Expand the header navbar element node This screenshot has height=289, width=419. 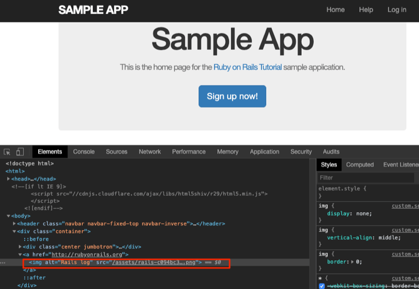pos(14,224)
